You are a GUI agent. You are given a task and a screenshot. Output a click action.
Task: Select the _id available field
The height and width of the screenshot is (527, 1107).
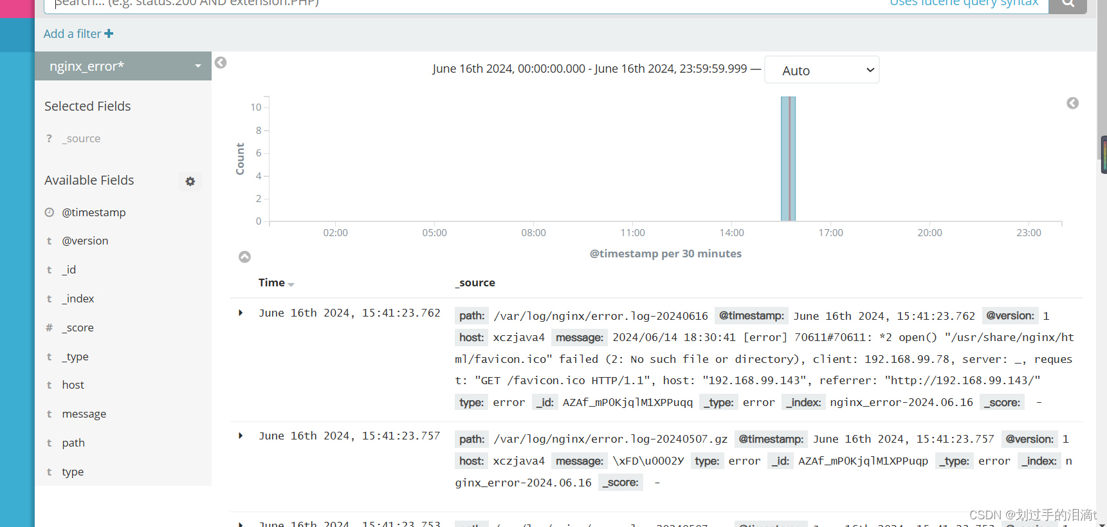69,270
